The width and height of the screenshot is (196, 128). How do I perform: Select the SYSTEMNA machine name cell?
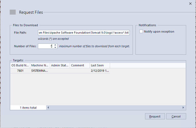40,71
